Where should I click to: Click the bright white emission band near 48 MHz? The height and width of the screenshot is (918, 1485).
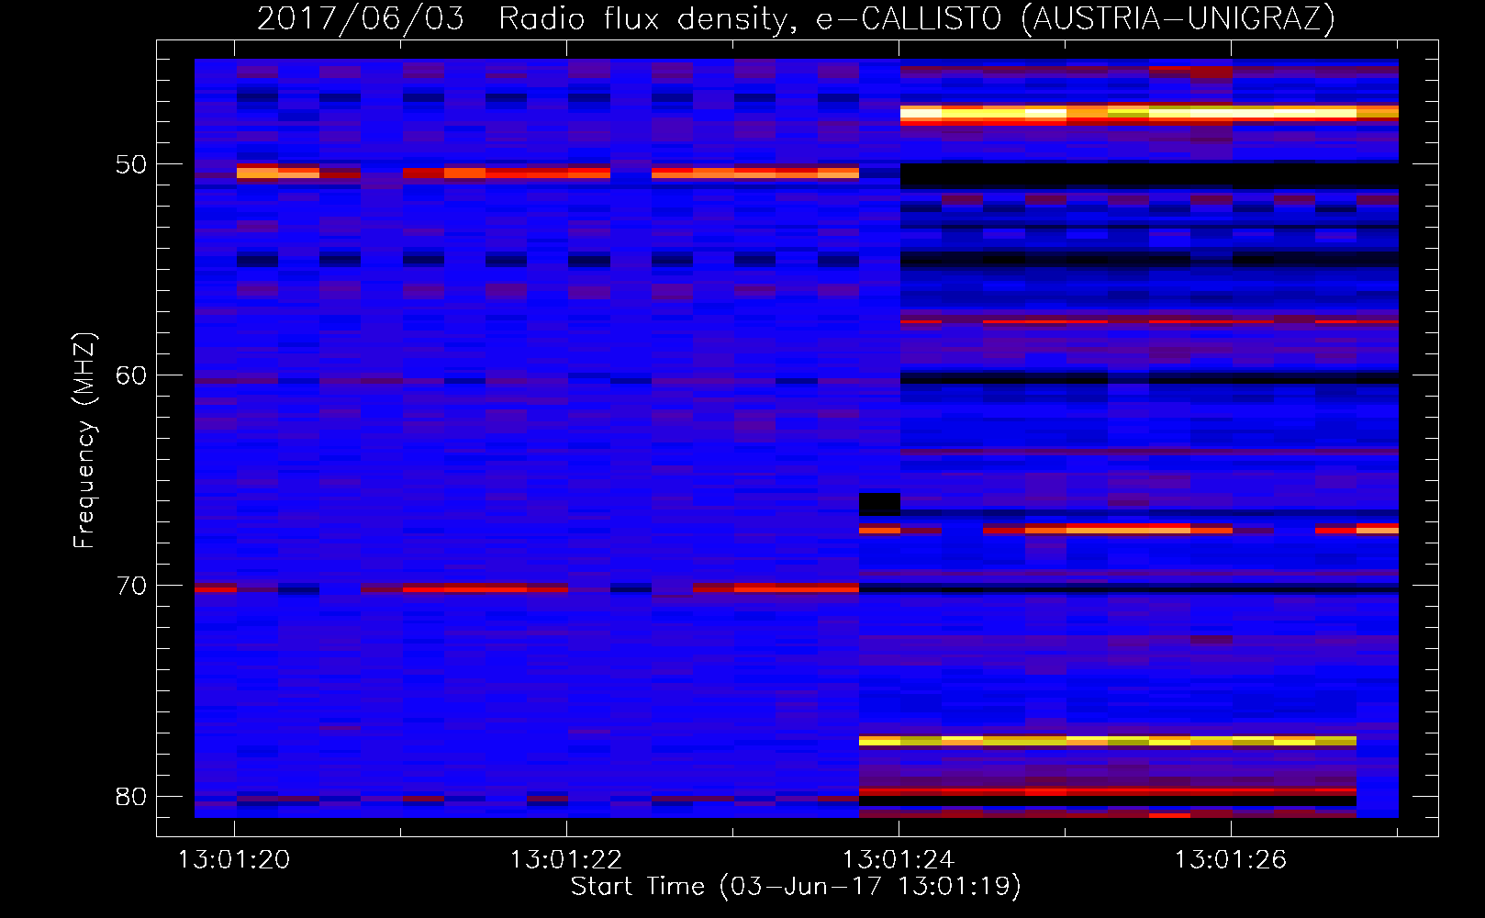(1149, 114)
